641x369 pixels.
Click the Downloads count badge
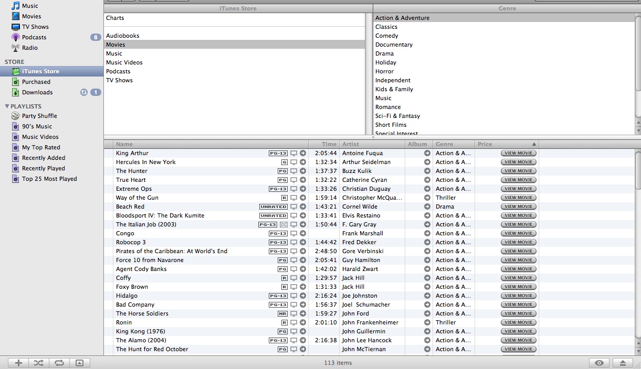click(96, 92)
